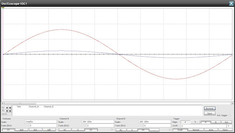Select trigger source B
Screen dimensions: 235x133
coord(216,122)
